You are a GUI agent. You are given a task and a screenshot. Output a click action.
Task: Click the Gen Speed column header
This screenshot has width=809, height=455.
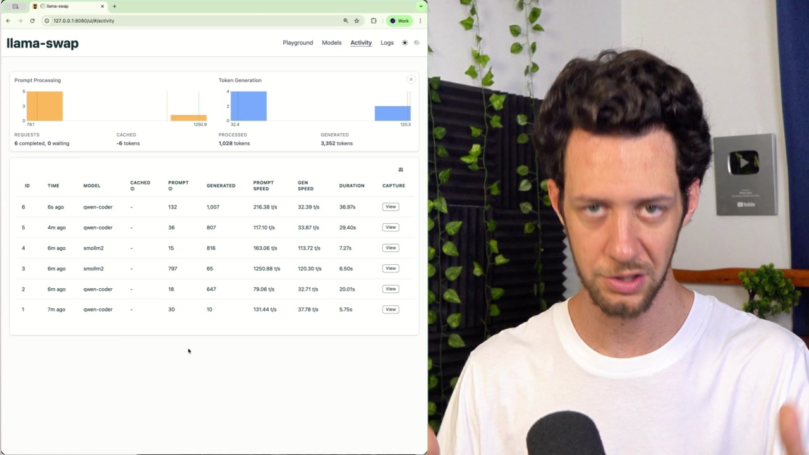pyautogui.click(x=305, y=186)
